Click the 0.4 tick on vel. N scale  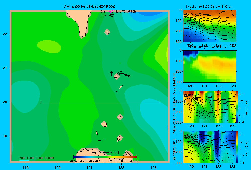(241, 94)
